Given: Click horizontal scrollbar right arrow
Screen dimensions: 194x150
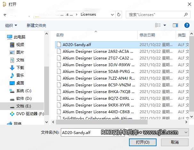Looking at the screenshot, I should 186,122.
